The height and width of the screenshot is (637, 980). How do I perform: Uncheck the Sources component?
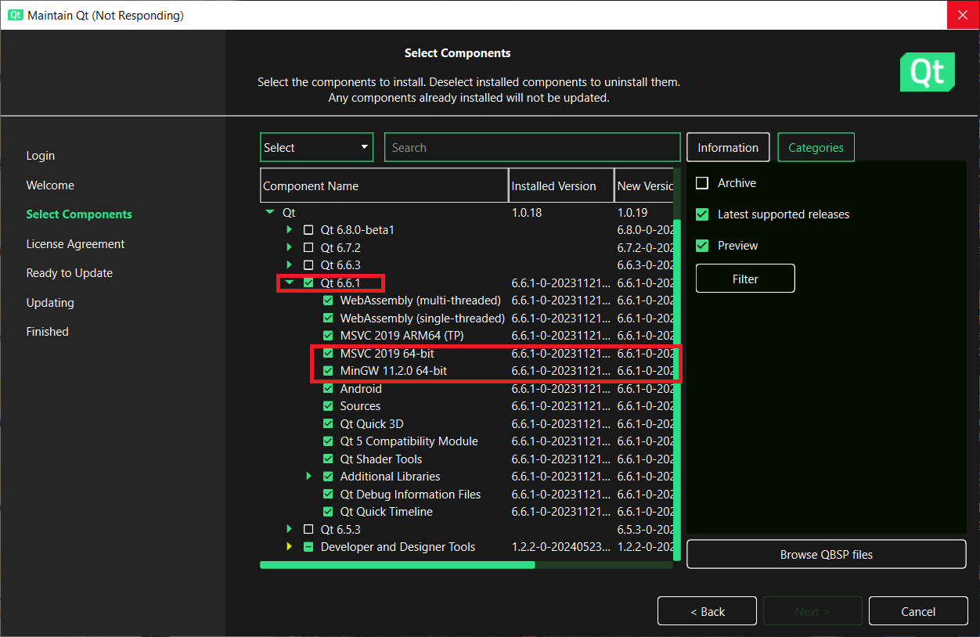(328, 406)
